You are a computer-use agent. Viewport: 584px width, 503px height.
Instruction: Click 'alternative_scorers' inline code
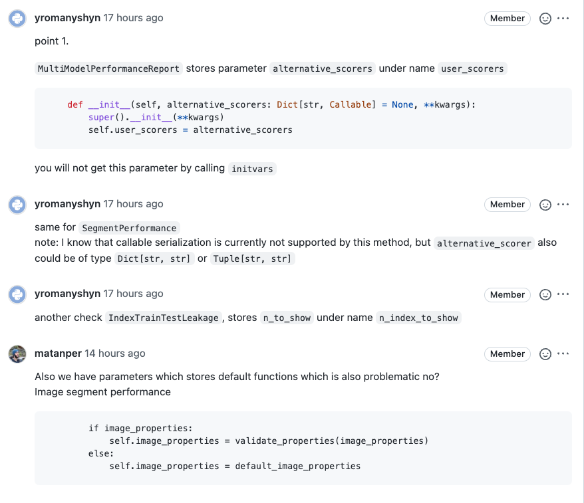pyautogui.click(x=323, y=68)
